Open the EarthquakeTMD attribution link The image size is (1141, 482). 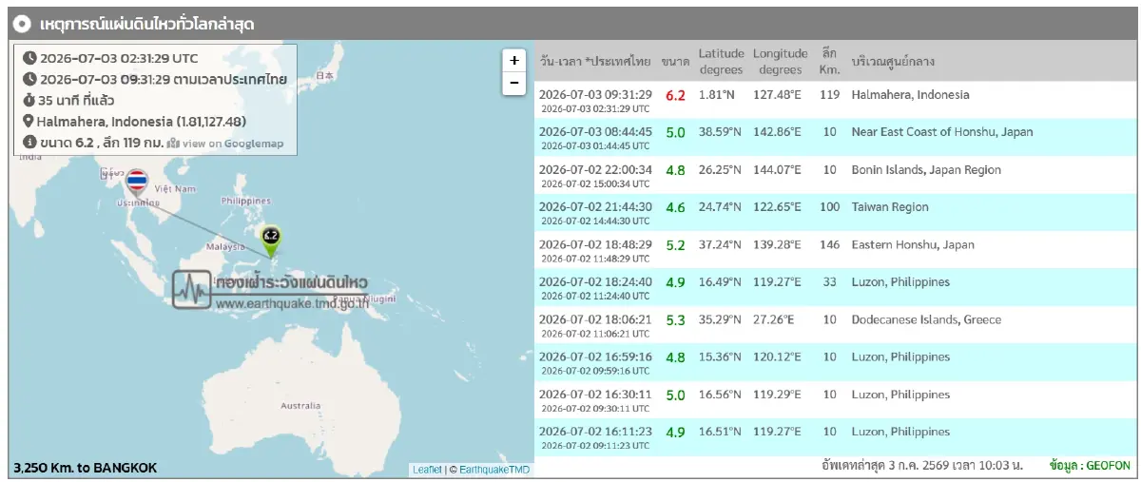pos(494,470)
